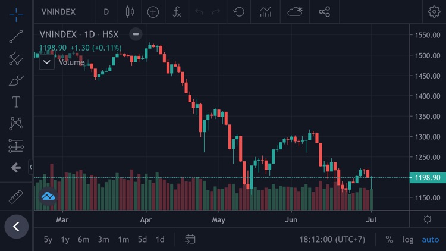Toggle the log scale

point(407,239)
